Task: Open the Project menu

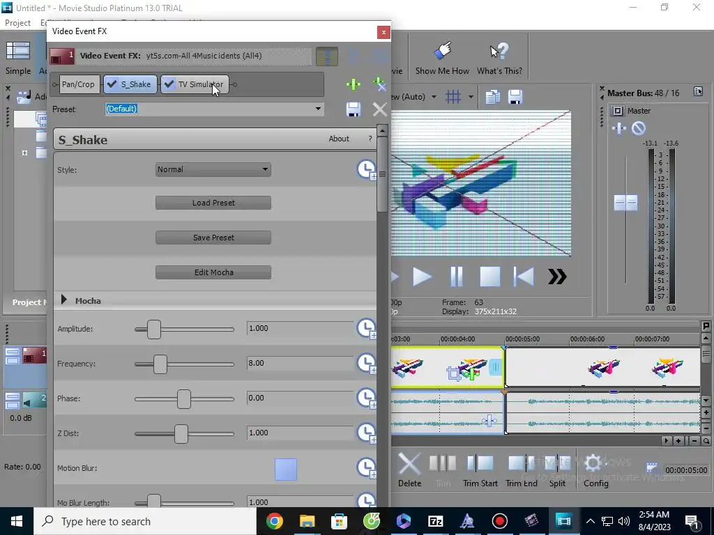Action: pyautogui.click(x=17, y=23)
